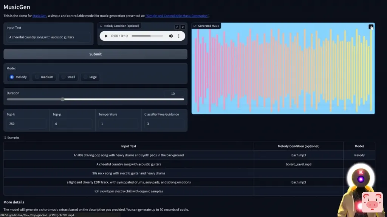This screenshot has width=387, height=217.
Task: Select the medium model radio button
Action: point(37,77)
